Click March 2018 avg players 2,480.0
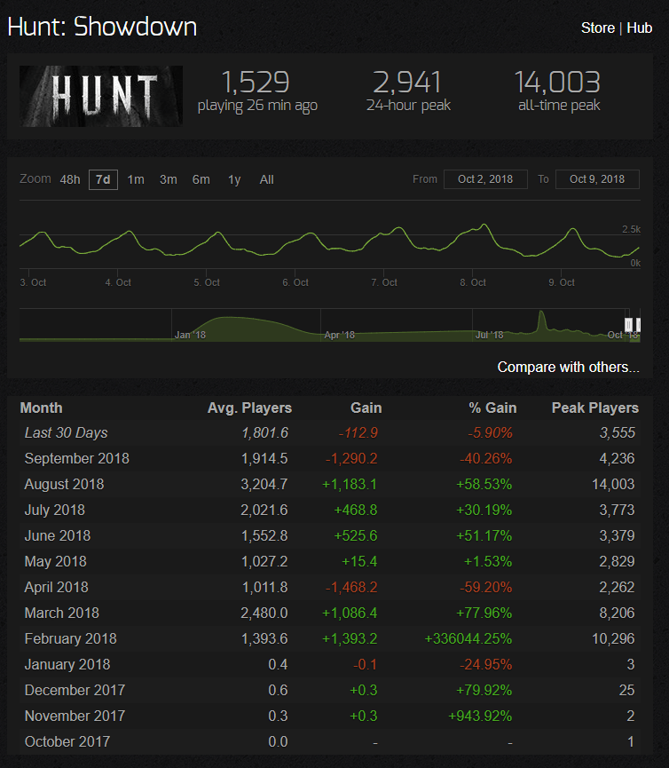 tap(264, 613)
